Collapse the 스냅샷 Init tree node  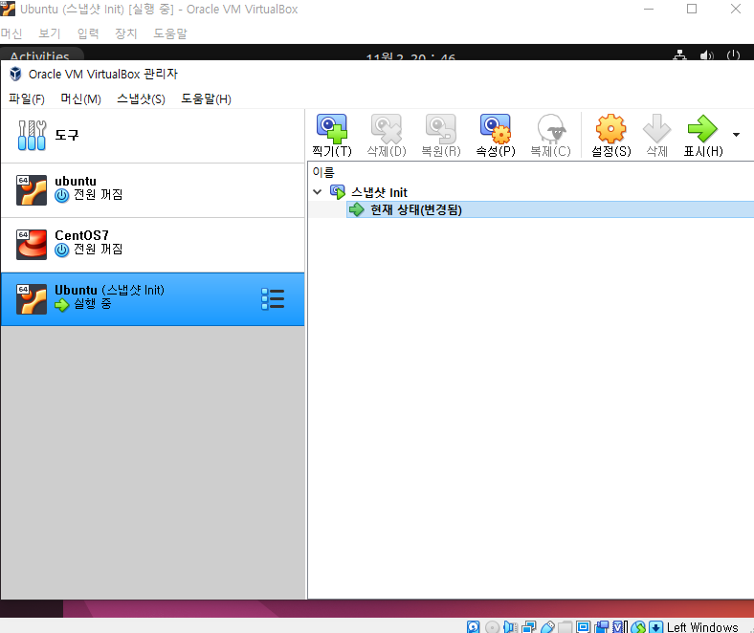click(x=317, y=192)
